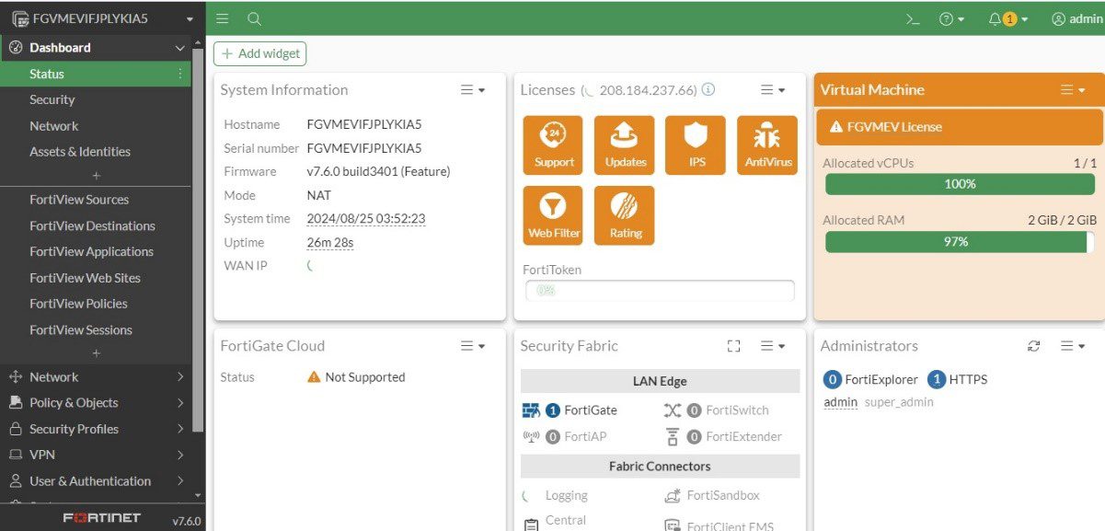Open the FGVMEVIFJPLYKIA5 device dropdown
This screenshot has width=1105, height=531.
(x=103, y=18)
